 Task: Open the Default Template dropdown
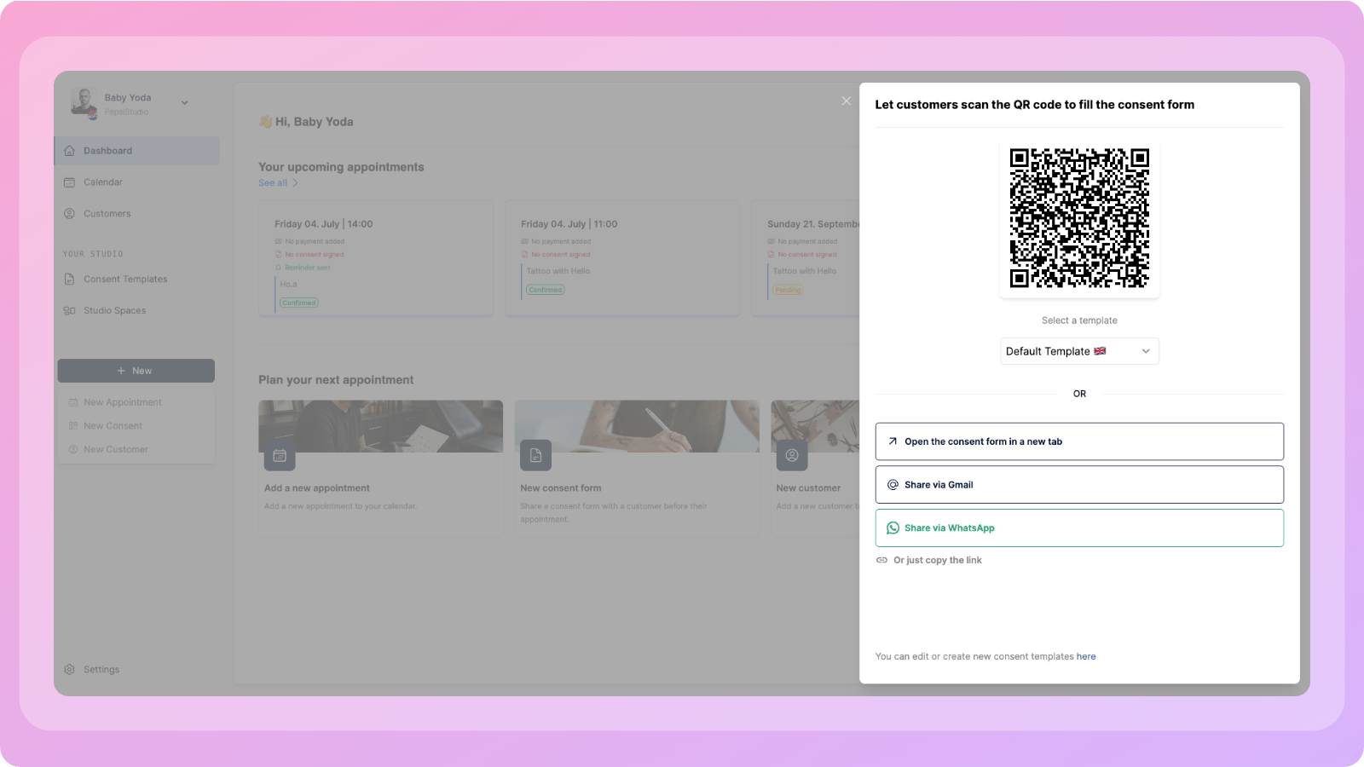point(1079,351)
